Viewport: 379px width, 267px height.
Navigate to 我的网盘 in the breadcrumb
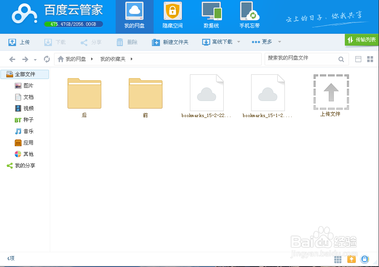76,59
